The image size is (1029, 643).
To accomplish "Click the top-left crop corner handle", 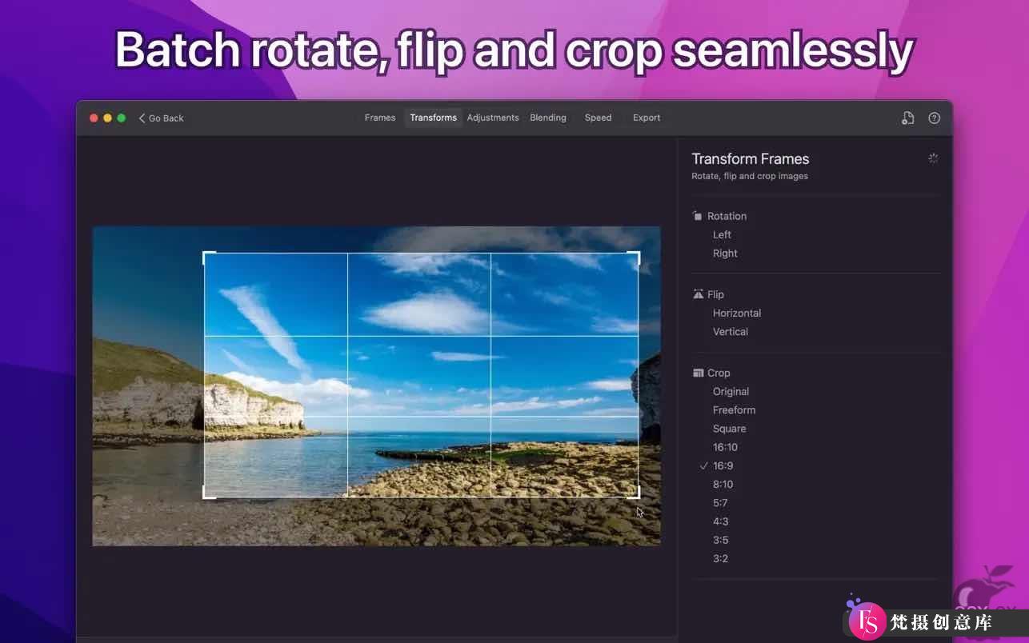I will 208,257.
